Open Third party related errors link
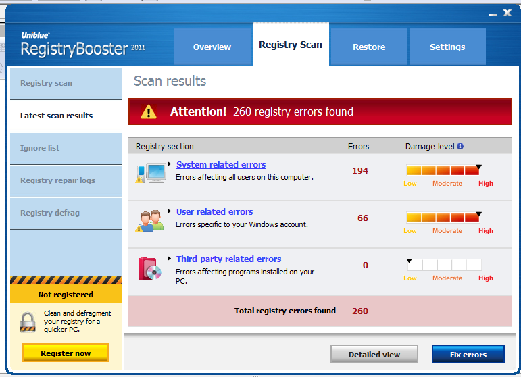 pos(228,259)
